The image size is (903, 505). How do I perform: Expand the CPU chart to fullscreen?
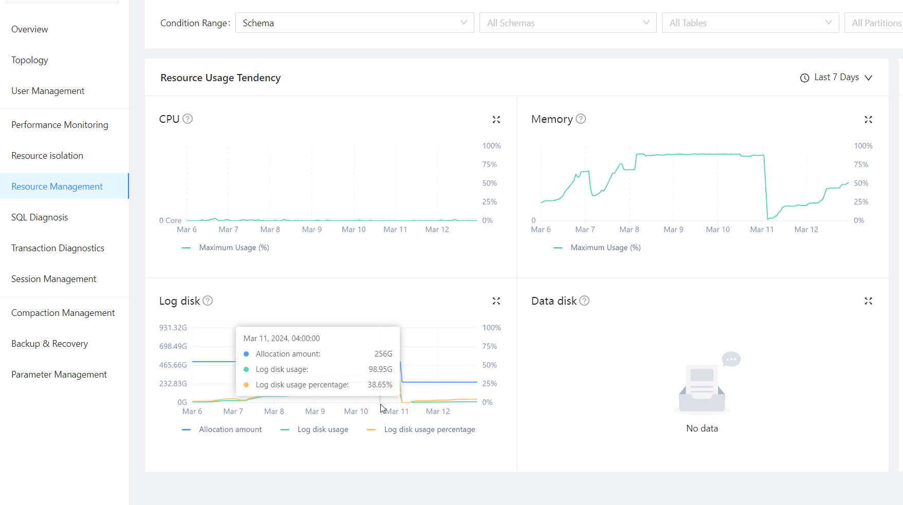(496, 120)
